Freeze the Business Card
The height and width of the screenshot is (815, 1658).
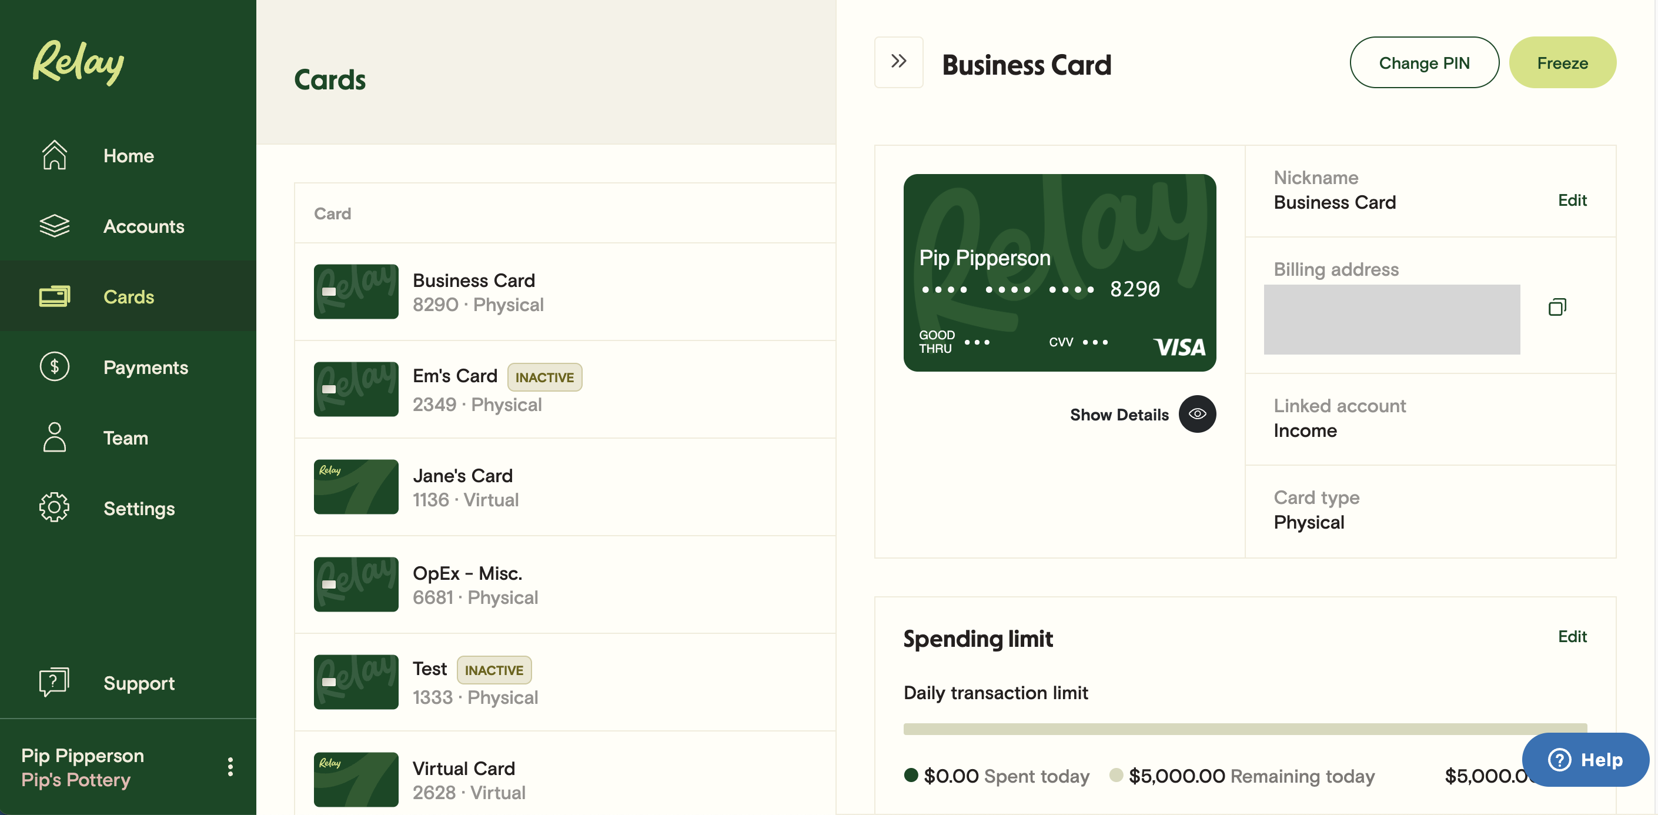(x=1563, y=62)
